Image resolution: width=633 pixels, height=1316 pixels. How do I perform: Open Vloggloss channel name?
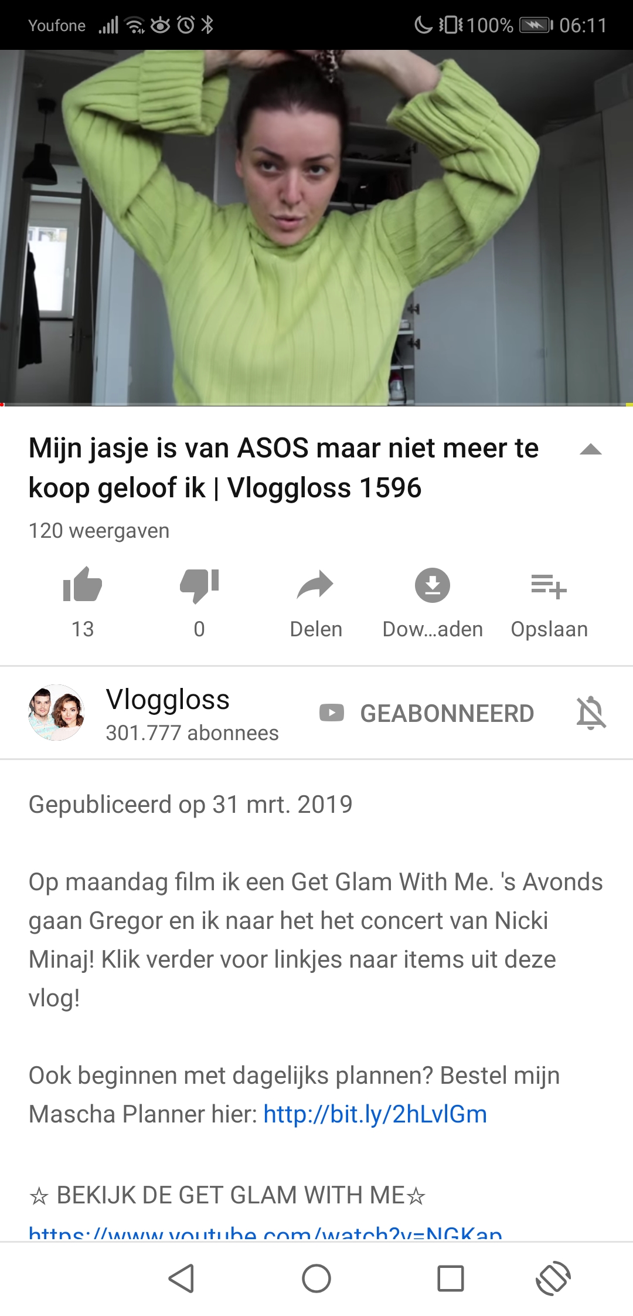(168, 699)
